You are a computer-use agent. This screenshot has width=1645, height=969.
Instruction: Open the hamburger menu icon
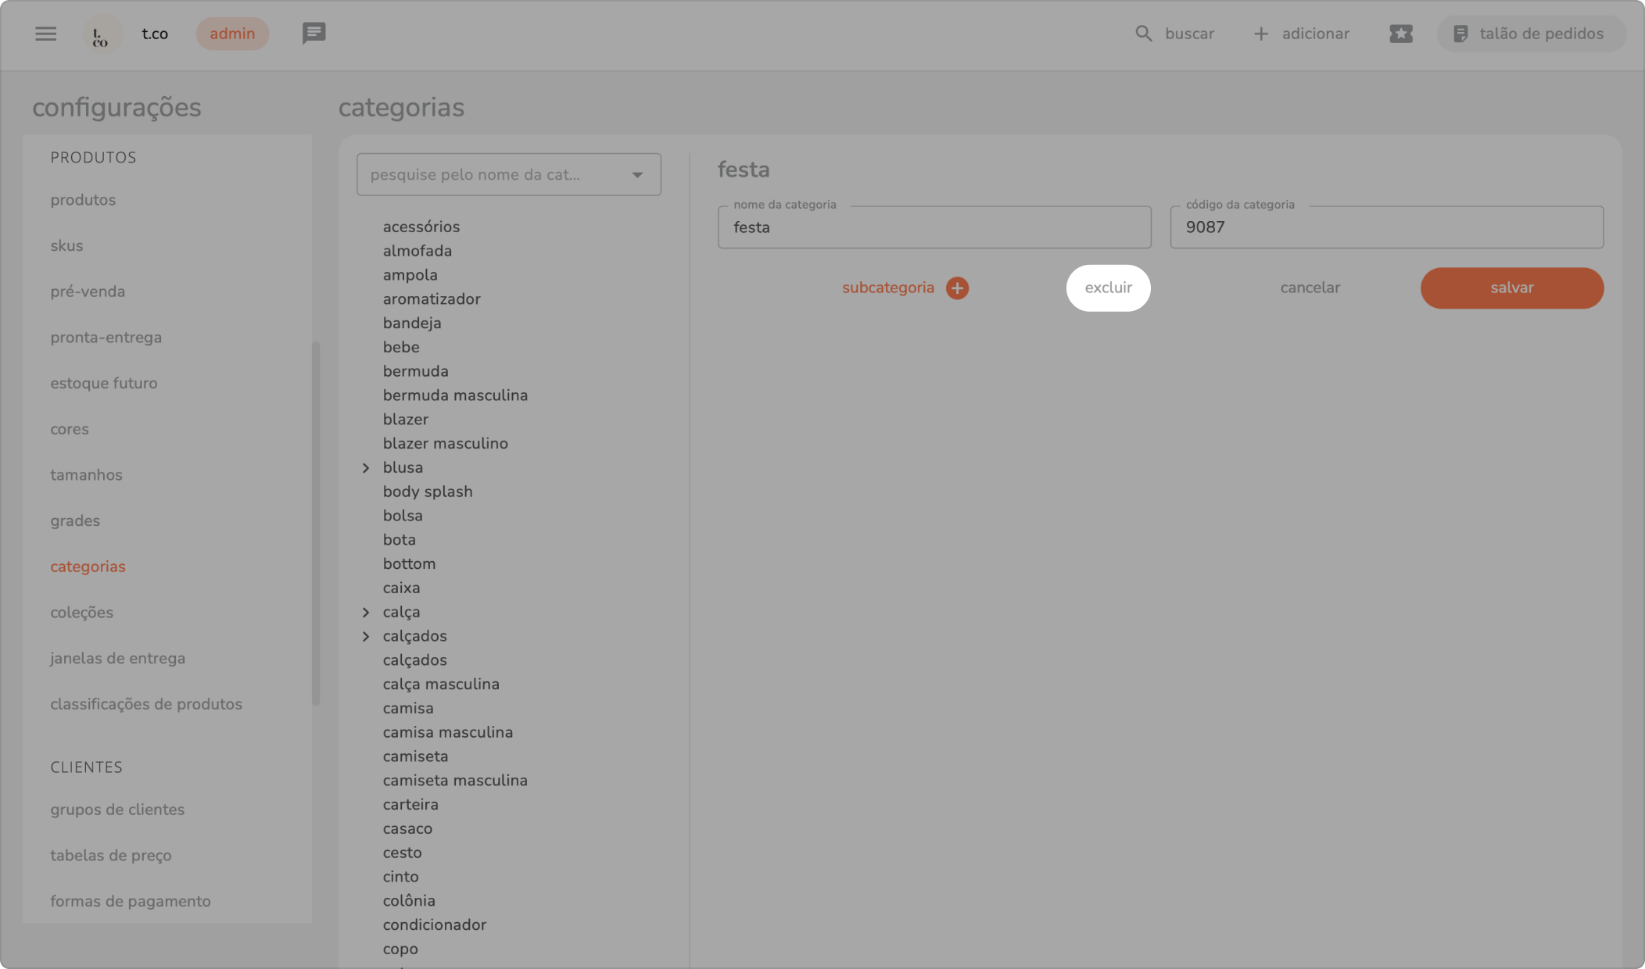point(45,34)
